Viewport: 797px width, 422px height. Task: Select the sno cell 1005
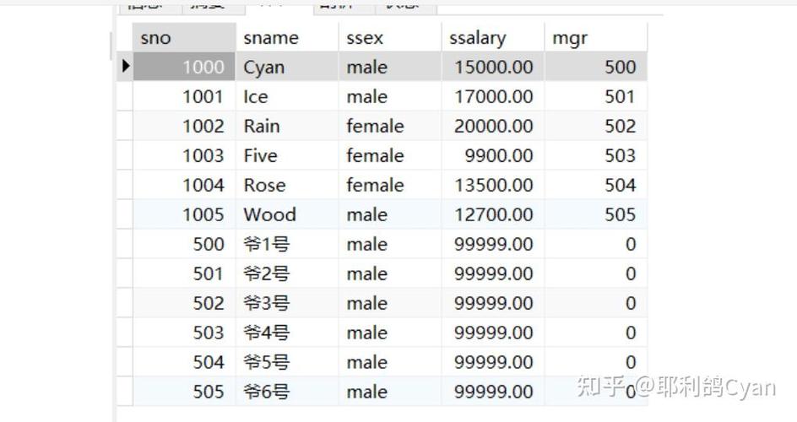coord(185,214)
